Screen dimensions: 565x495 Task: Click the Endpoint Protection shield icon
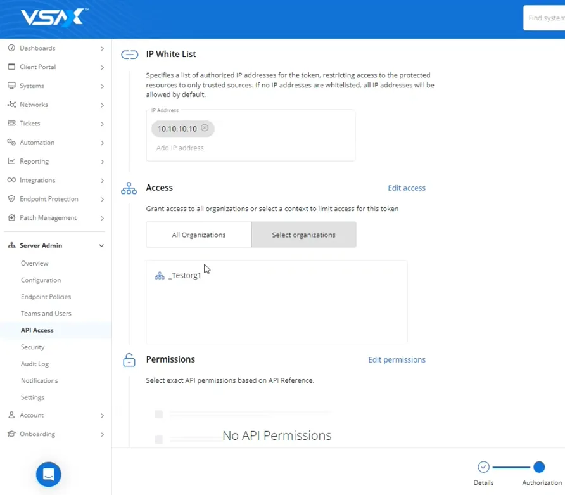pyautogui.click(x=11, y=199)
